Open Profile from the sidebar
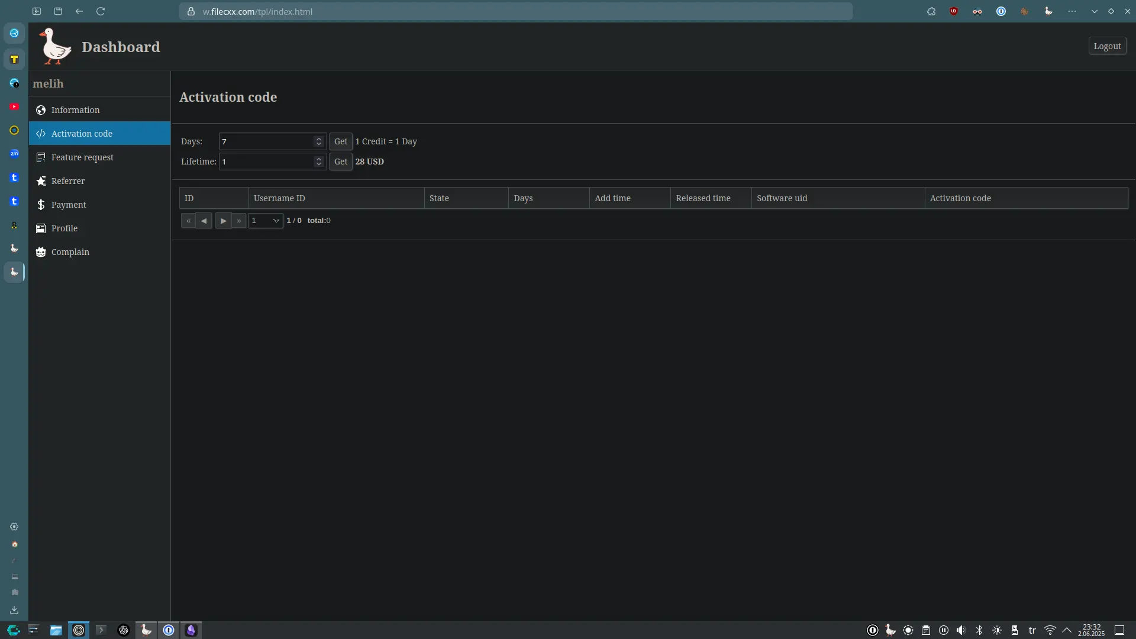This screenshot has width=1136, height=639. [x=99, y=228]
